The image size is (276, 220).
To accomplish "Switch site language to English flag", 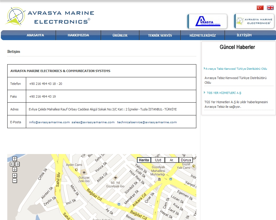I will pyautogui.click(x=270, y=8).
